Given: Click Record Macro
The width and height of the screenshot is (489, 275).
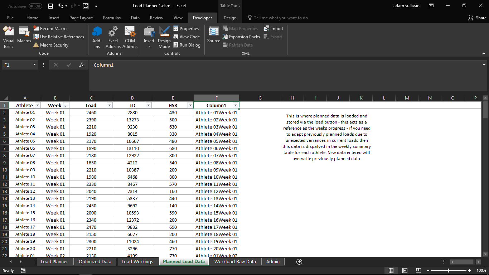Looking at the screenshot, I should (54, 28).
